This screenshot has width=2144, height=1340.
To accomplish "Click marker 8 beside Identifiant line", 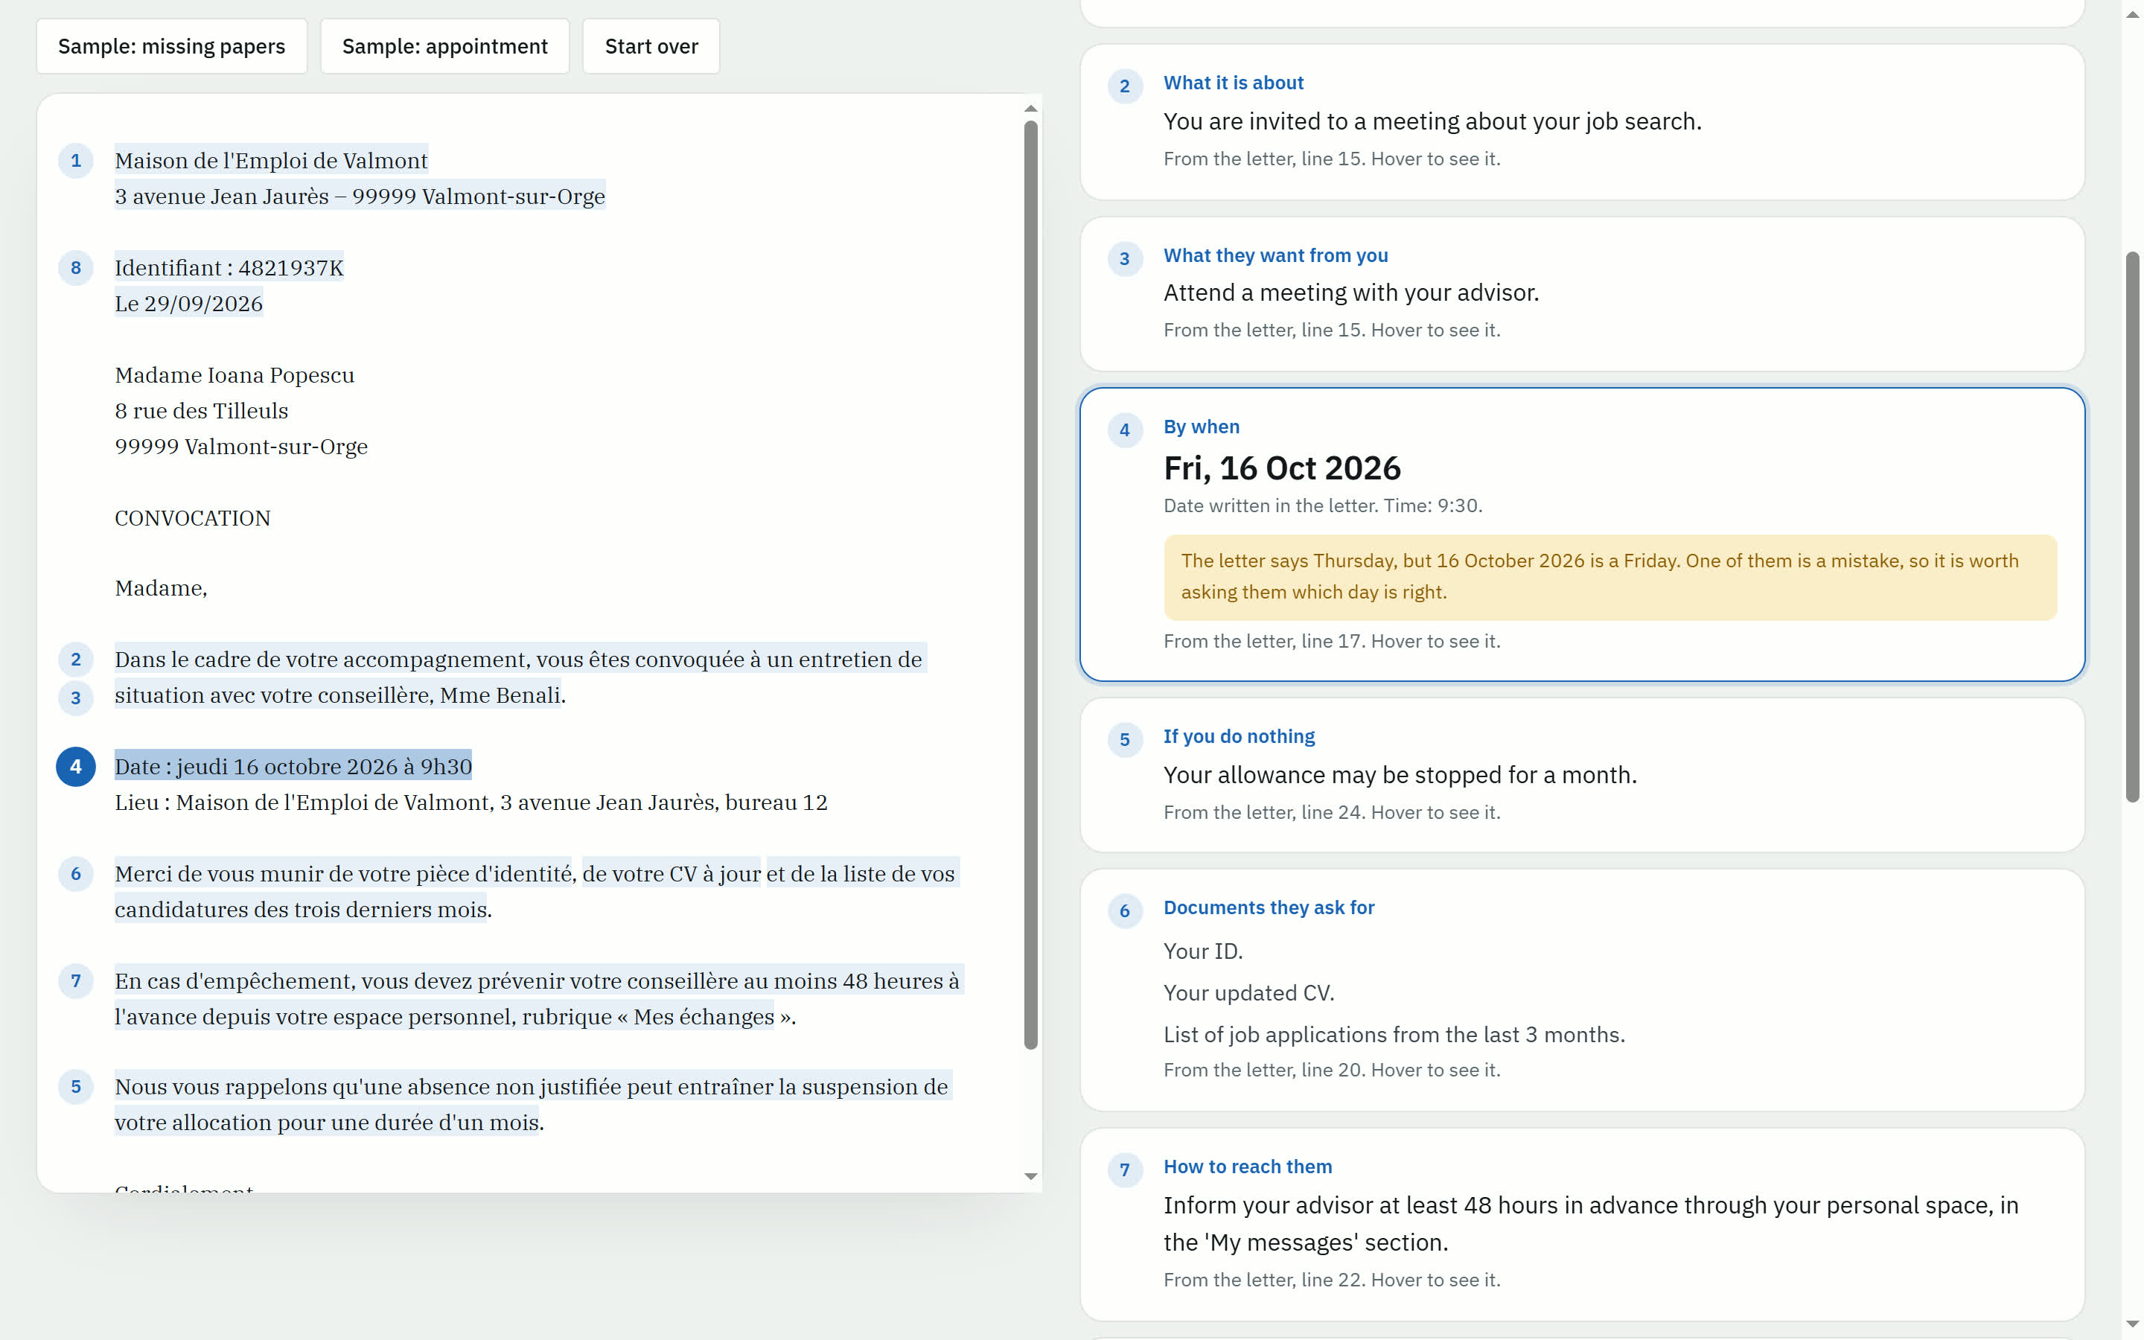I will pos(76,268).
